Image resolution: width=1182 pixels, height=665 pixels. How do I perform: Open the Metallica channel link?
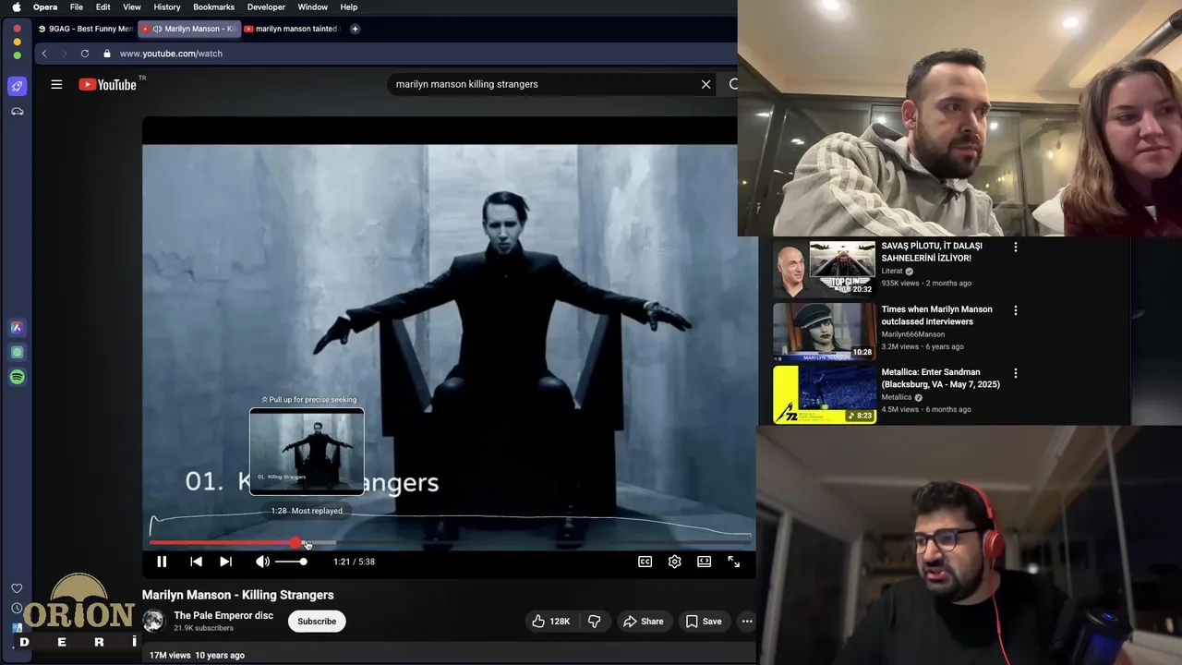click(x=896, y=397)
